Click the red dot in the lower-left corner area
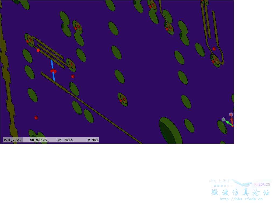277x203 pixels. 36,118
